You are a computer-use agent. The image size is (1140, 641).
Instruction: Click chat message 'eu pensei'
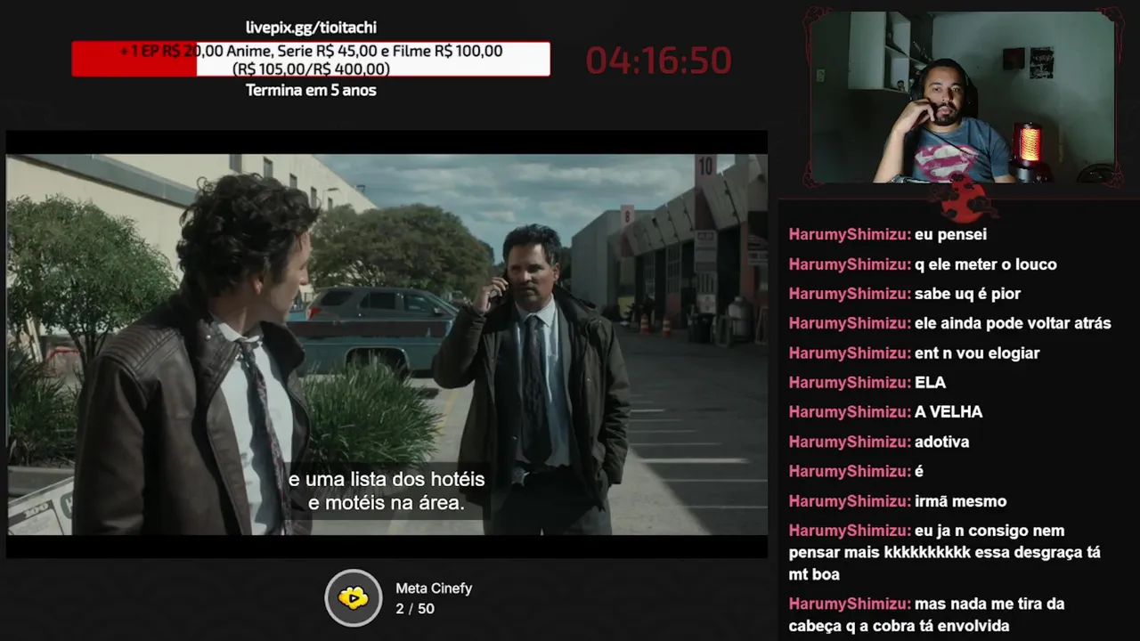point(950,235)
